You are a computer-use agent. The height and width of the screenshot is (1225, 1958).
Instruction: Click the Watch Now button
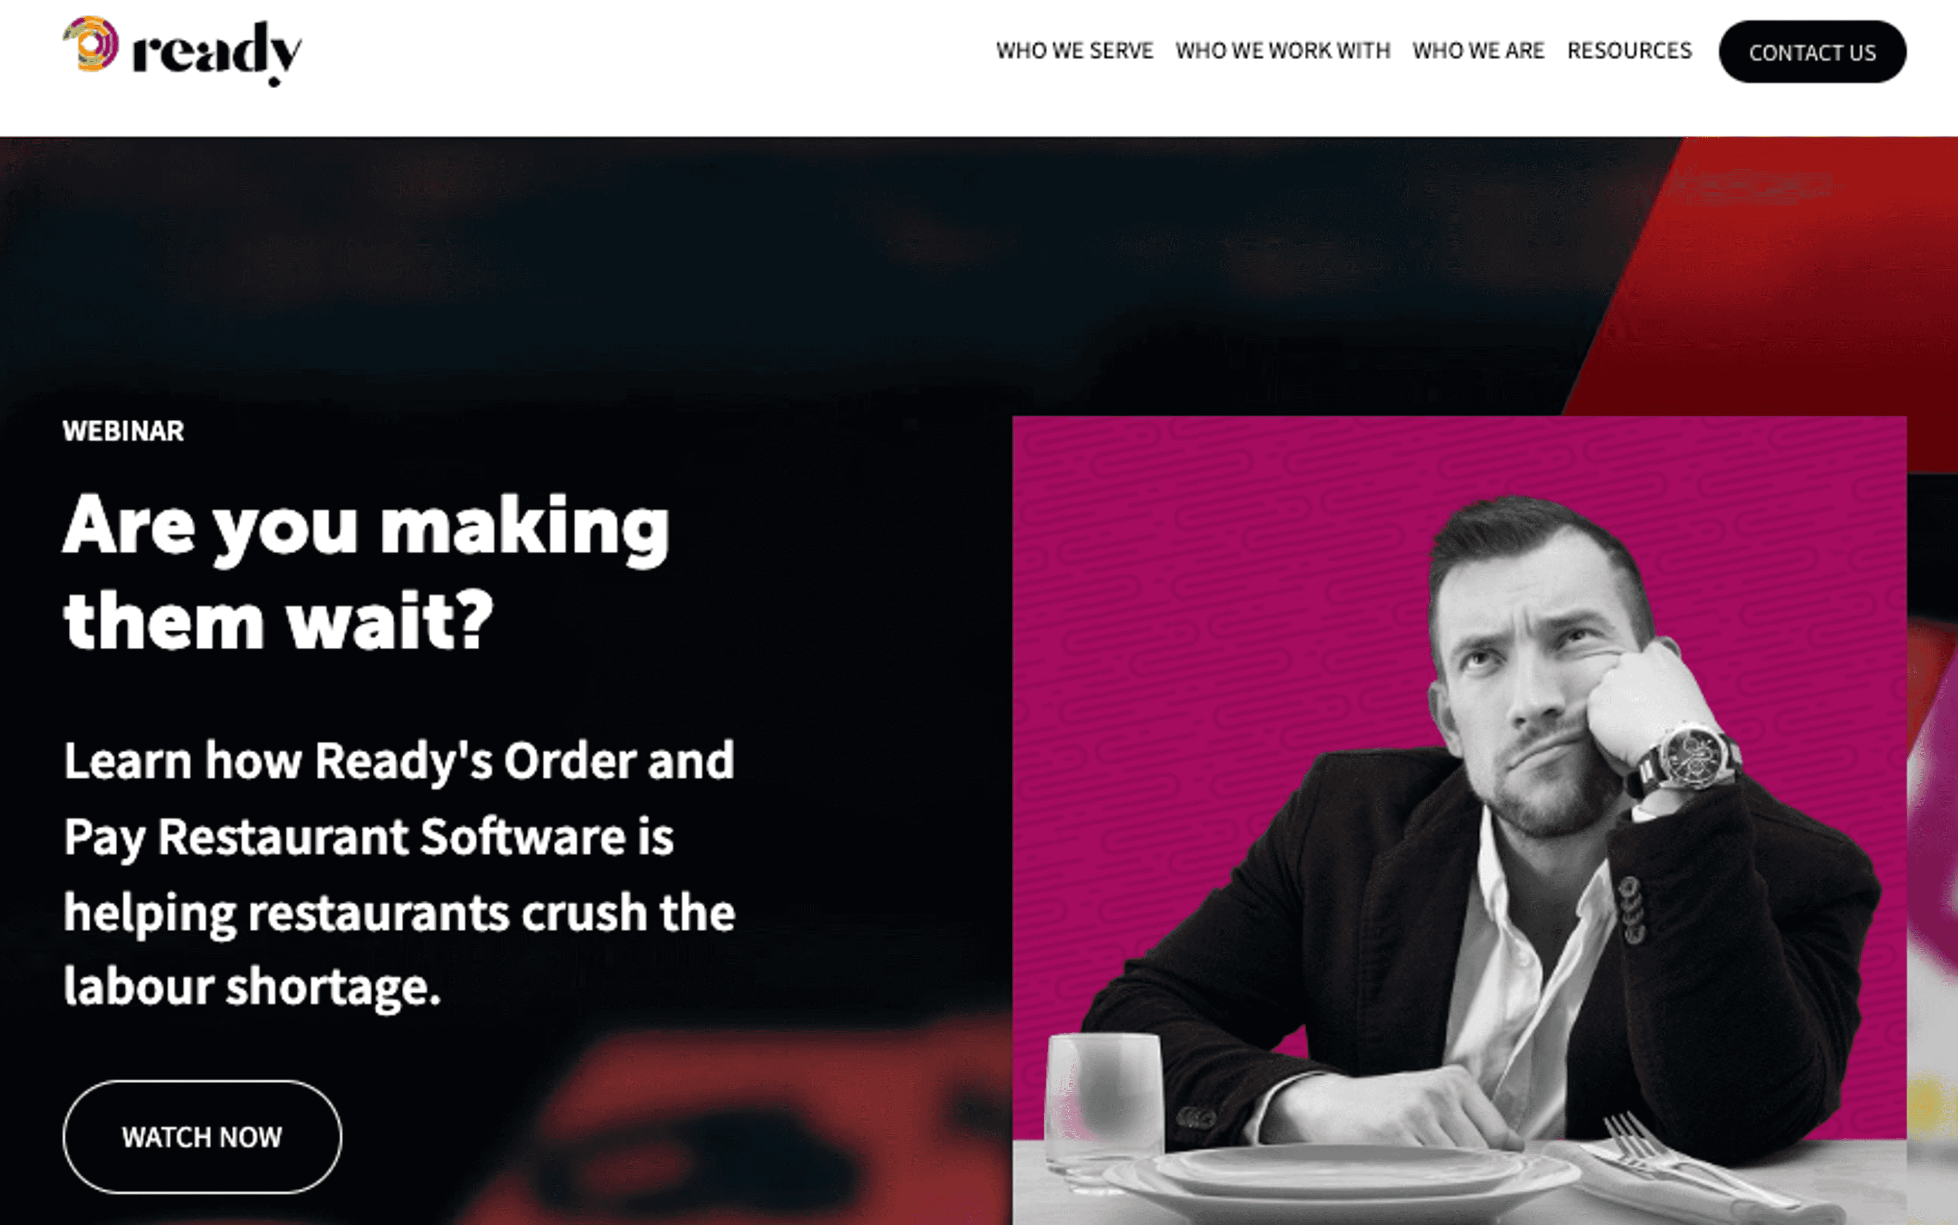[202, 1137]
